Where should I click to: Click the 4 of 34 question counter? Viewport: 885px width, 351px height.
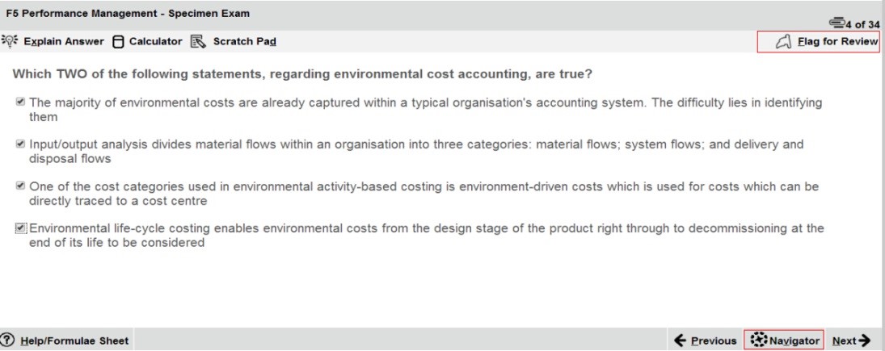(x=862, y=24)
